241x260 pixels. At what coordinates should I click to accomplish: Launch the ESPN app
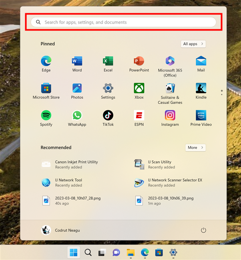pos(139,118)
